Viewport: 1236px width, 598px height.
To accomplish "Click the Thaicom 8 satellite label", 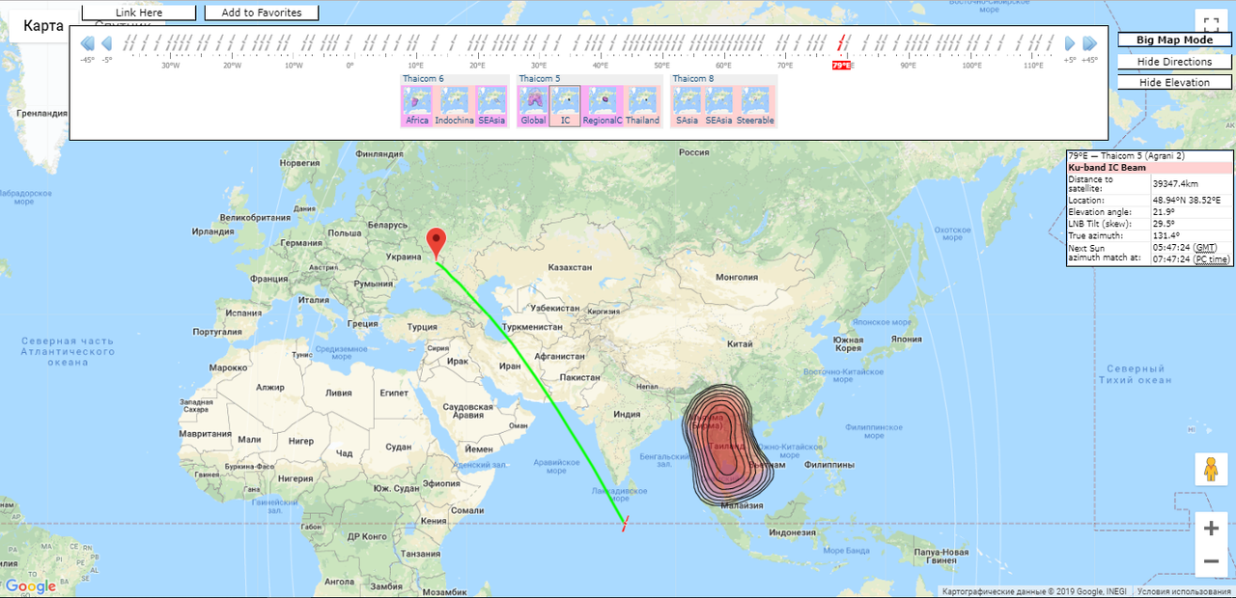I will coord(693,78).
